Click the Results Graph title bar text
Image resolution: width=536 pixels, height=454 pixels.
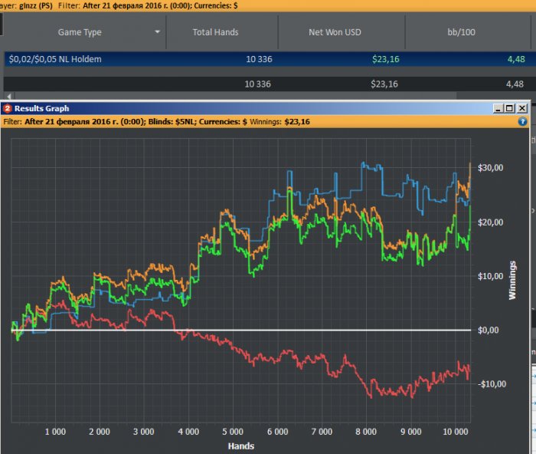click(41, 109)
